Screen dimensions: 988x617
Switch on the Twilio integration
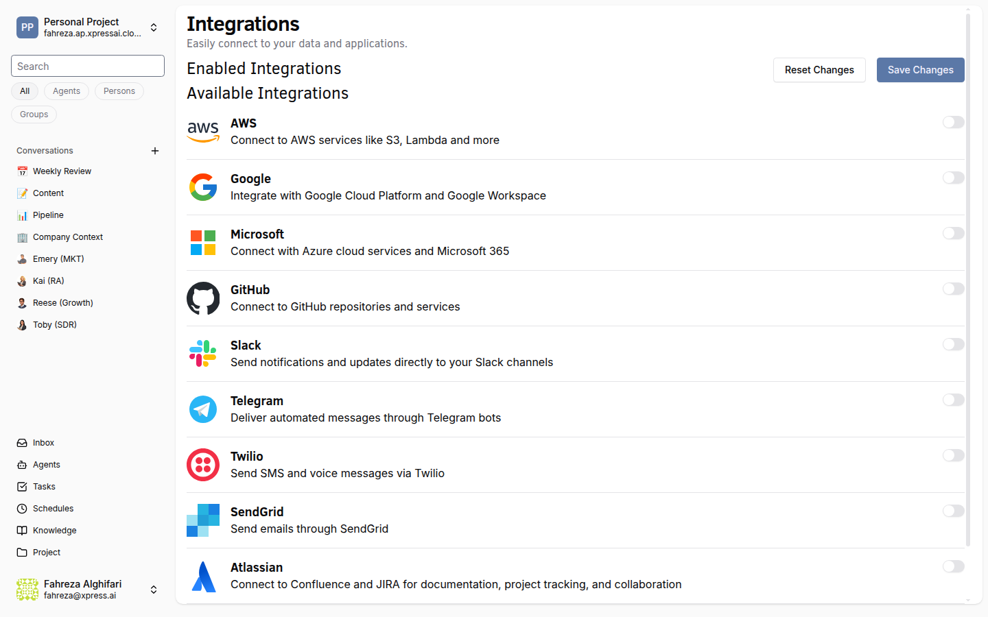[954, 455]
